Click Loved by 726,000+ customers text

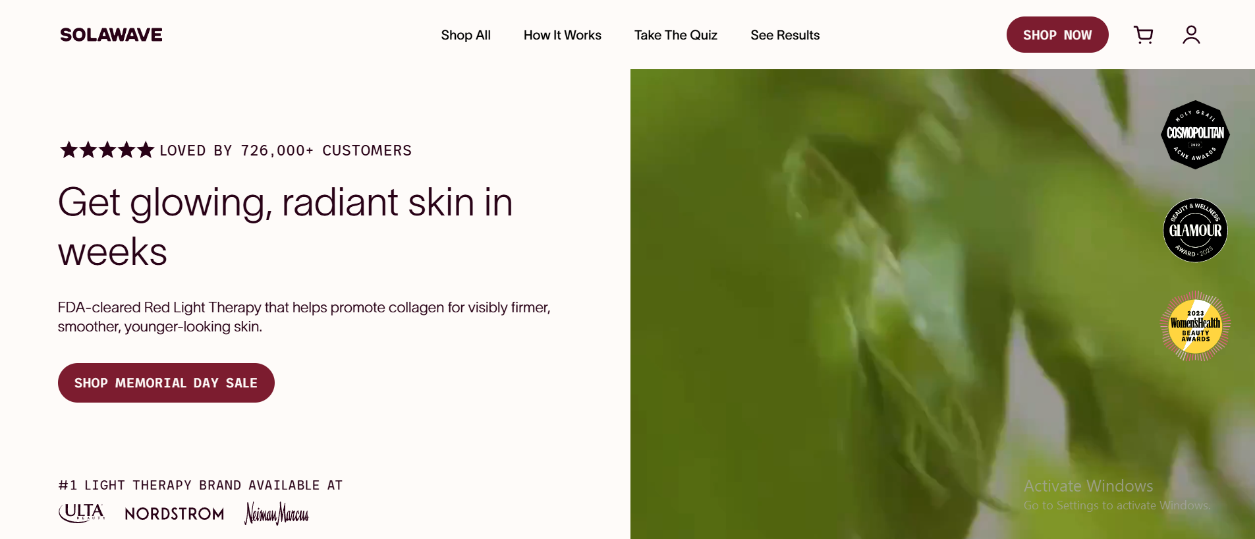(x=286, y=151)
